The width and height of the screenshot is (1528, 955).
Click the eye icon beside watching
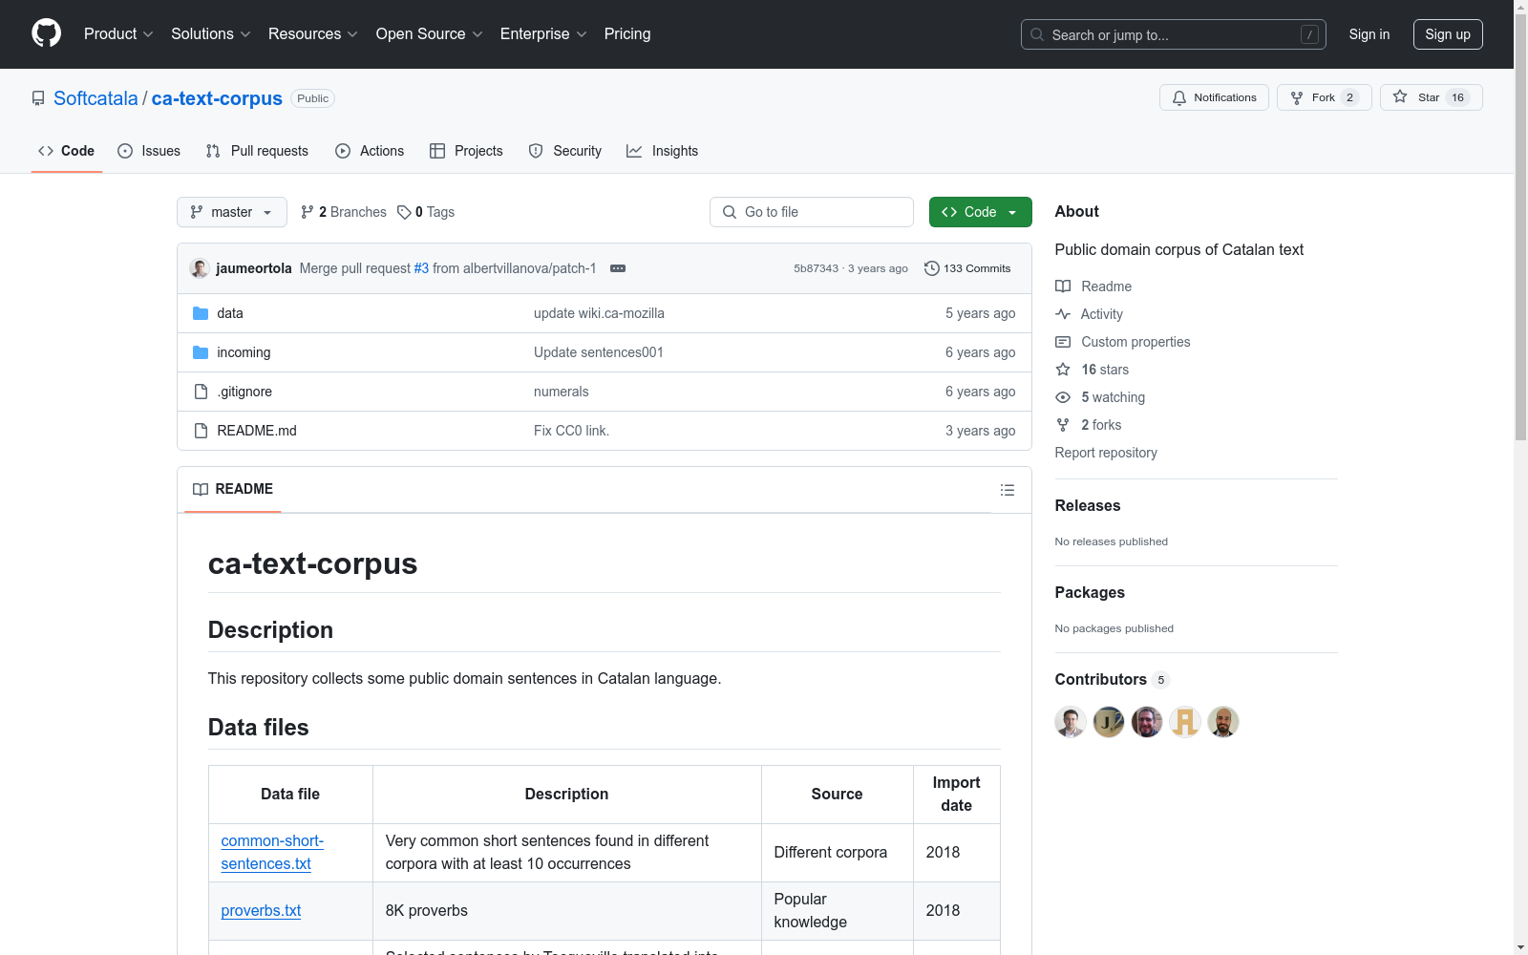(1063, 397)
